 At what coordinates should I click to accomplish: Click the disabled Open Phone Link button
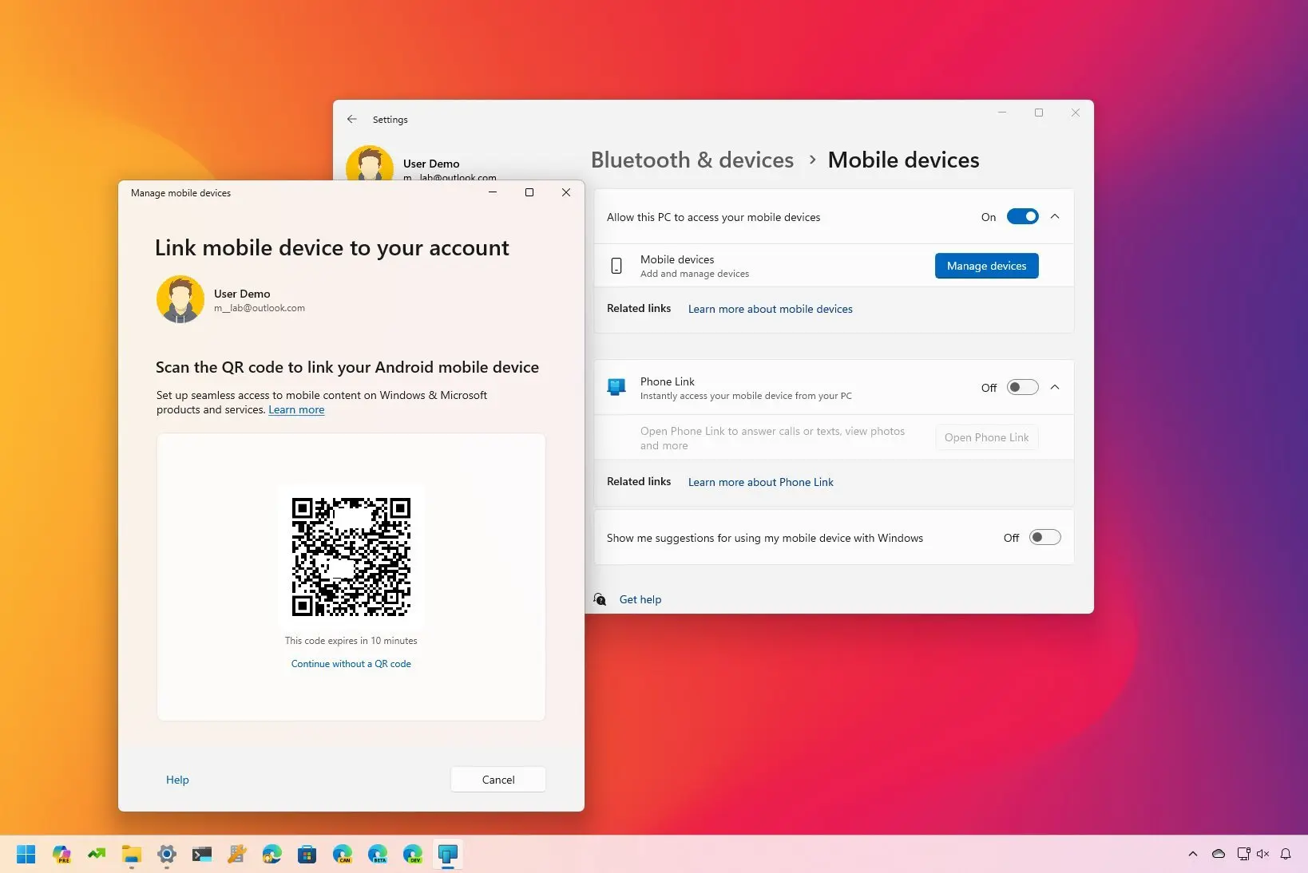tap(987, 437)
